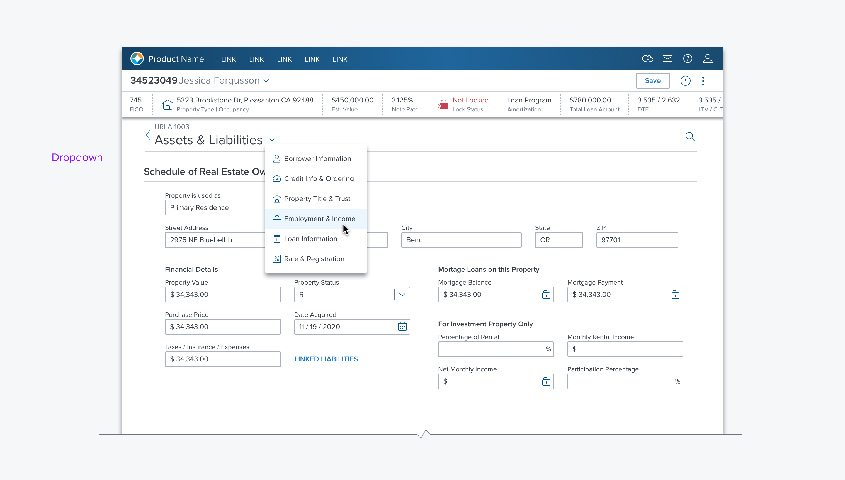Click the 3.535 / 2.632 DTE value

tap(659, 100)
